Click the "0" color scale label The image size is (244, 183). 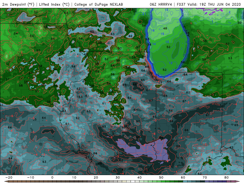click(52, 178)
